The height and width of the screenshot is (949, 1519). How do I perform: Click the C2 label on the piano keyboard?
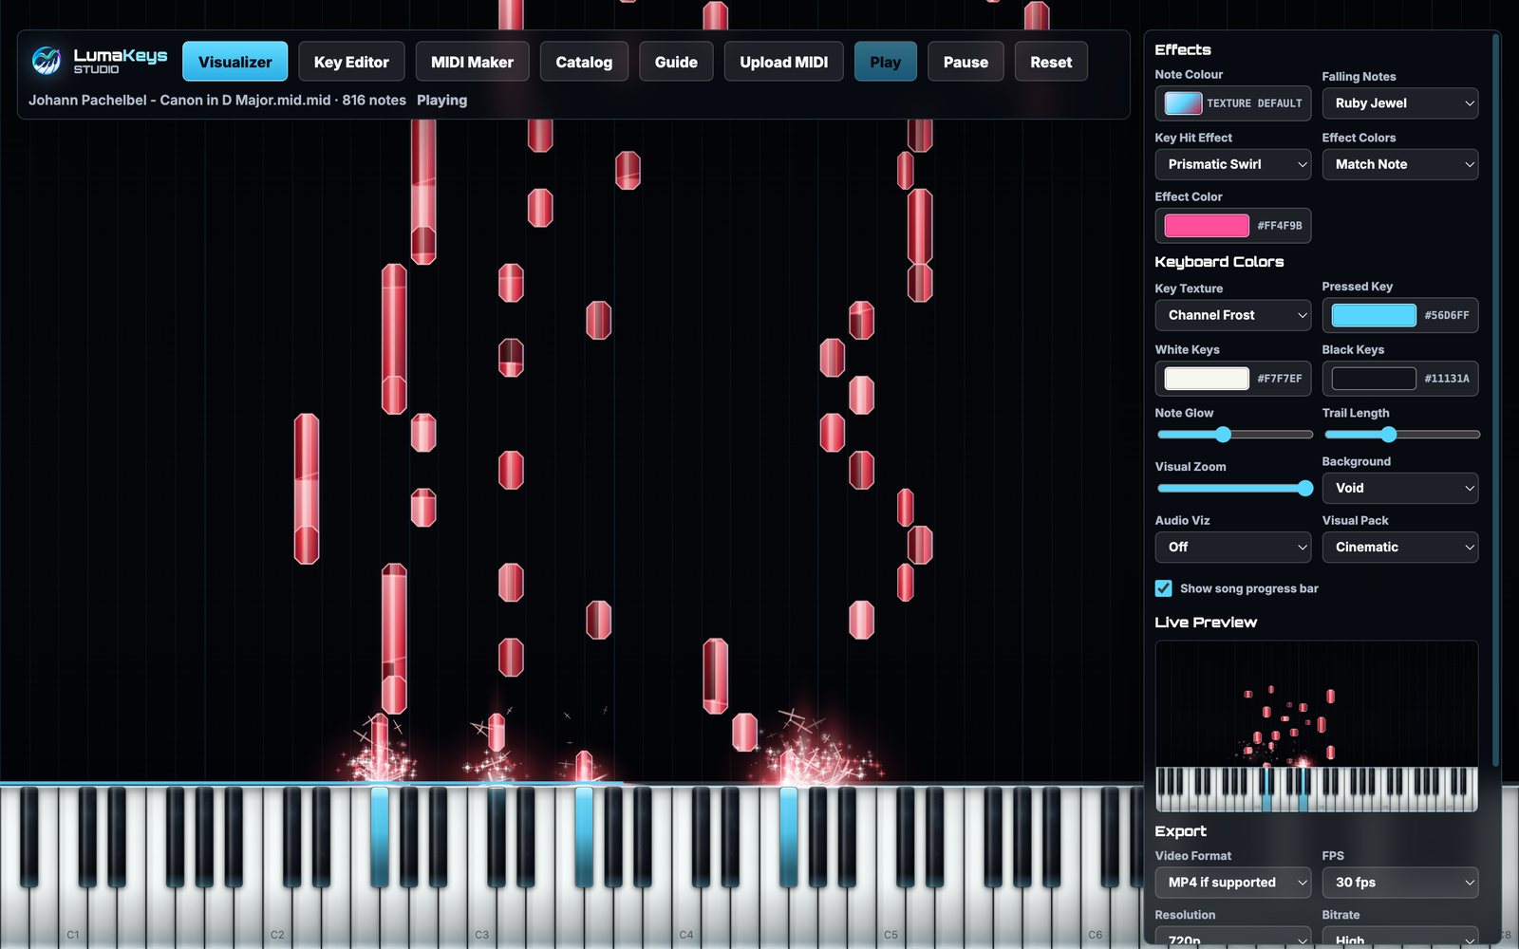277,935
